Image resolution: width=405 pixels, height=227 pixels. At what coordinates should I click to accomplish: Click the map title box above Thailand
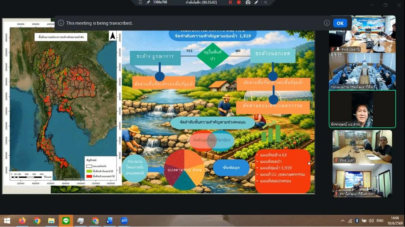[x=61, y=37]
